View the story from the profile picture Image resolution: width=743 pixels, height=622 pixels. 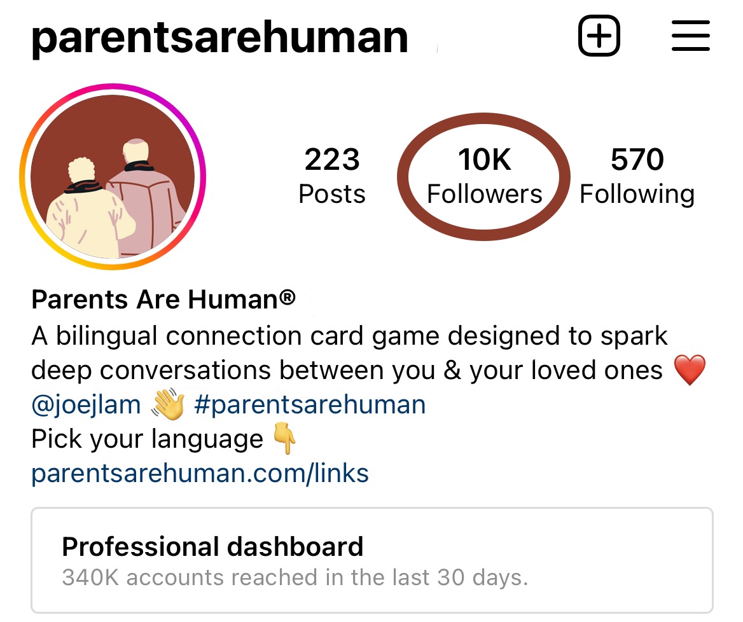point(113,177)
